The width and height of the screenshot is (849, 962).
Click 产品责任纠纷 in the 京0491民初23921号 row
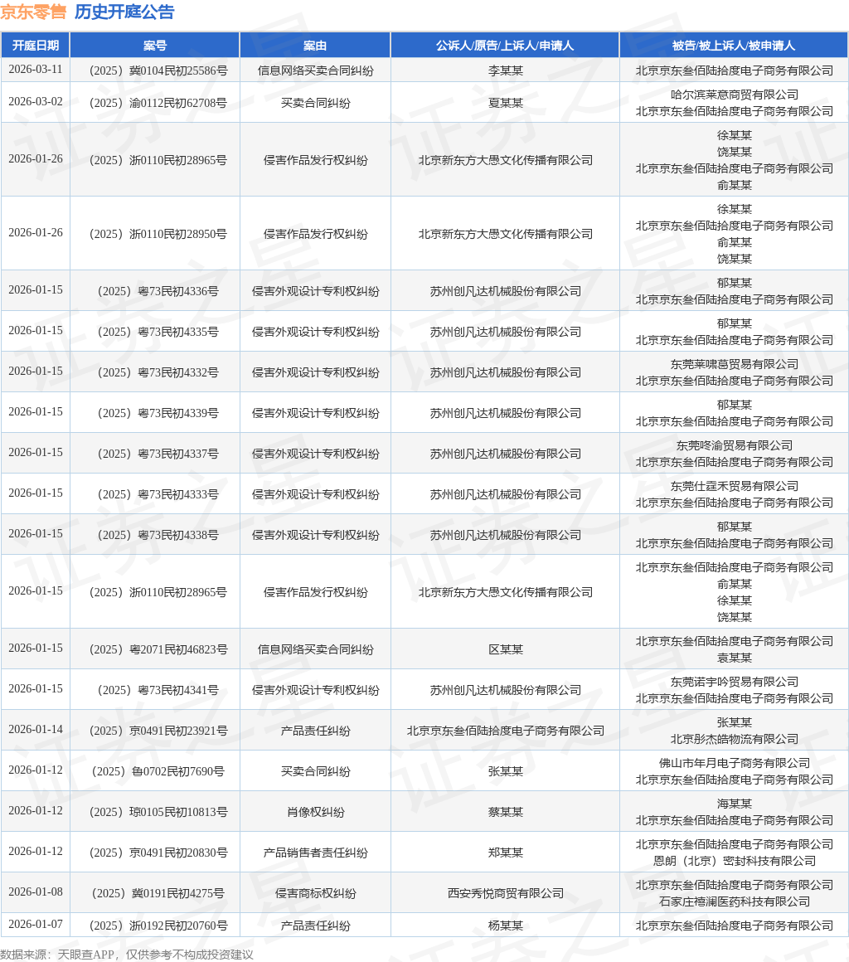(315, 731)
